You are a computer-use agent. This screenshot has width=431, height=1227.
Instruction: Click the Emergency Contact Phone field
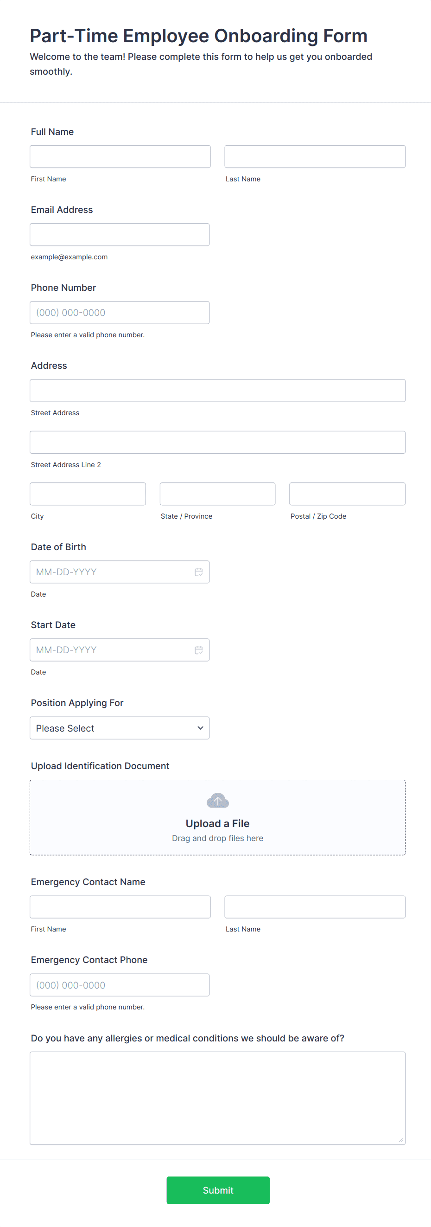click(x=120, y=984)
